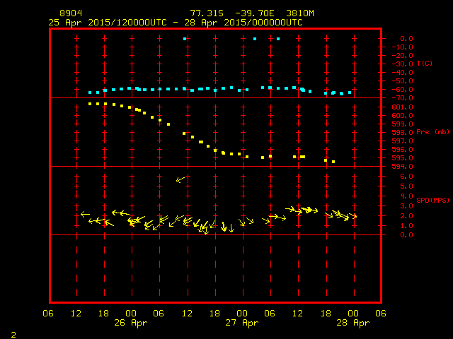Pick the 1.0 wind speed axis label
This screenshot has width=453, height=339.
point(406,226)
